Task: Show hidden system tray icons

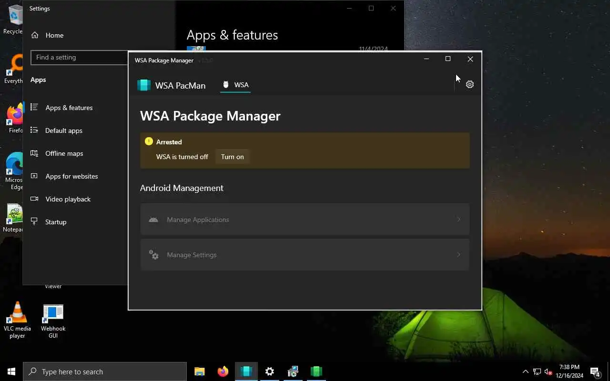Action: (x=526, y=371)
